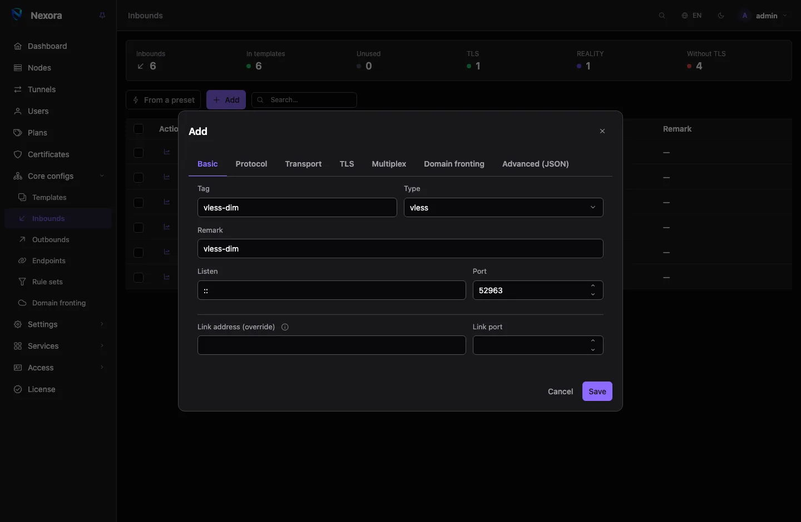Click the From a preset button
The image size is (801, 522).
164,100
